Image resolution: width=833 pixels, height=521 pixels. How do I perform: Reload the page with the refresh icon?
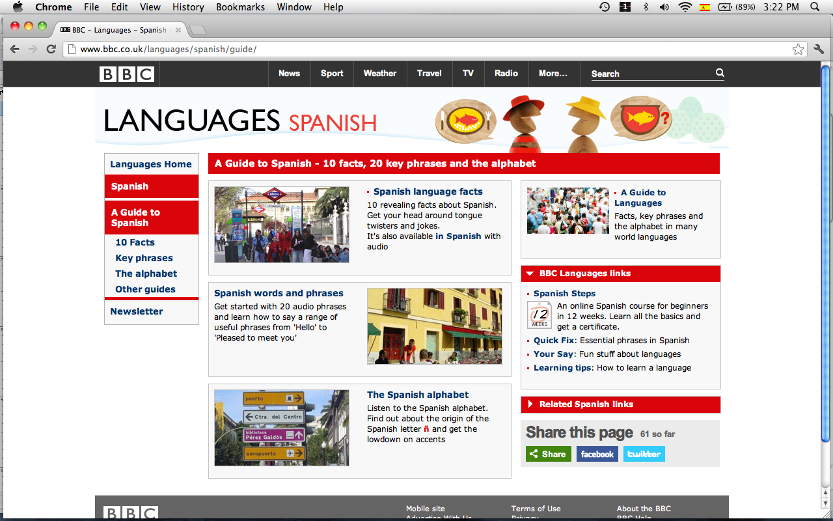[x=51, y=49]
